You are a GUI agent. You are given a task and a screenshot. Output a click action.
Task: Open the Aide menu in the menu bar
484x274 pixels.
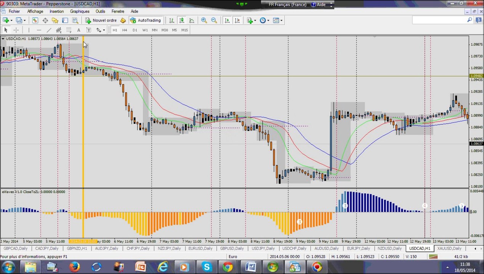click(x=135, y=11)
